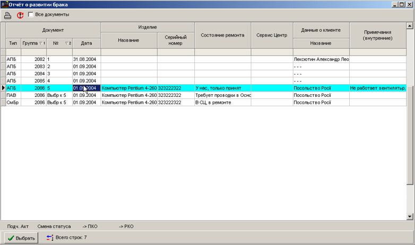Click the application icon in the title bar
This screenshot has width=415, height=245.
tap(4, 4)
